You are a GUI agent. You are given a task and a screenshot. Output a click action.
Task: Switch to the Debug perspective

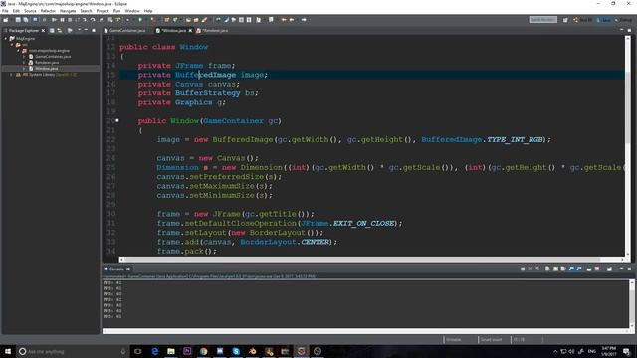pyautogui.click(x=624, y=20)
